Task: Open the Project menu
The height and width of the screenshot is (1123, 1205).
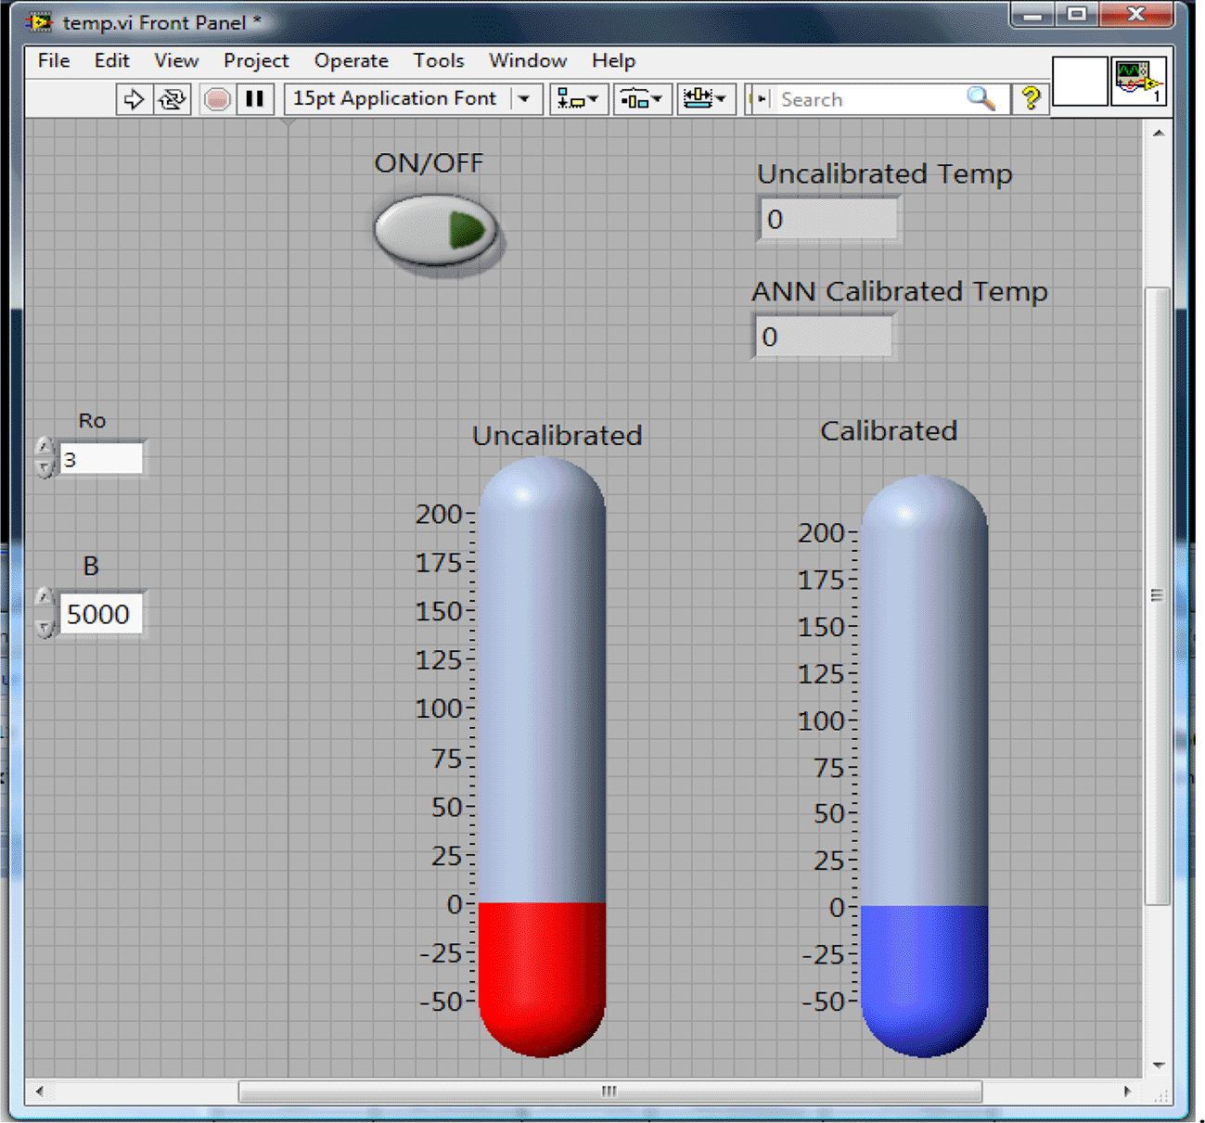Action: (x=256, y=61)
